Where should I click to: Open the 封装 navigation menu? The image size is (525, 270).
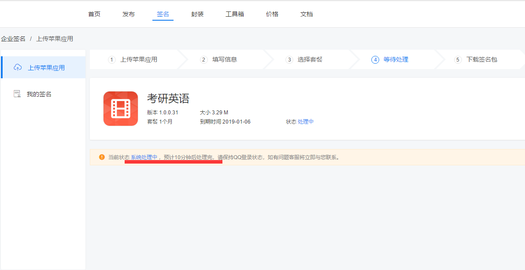(x=197, y=14)
